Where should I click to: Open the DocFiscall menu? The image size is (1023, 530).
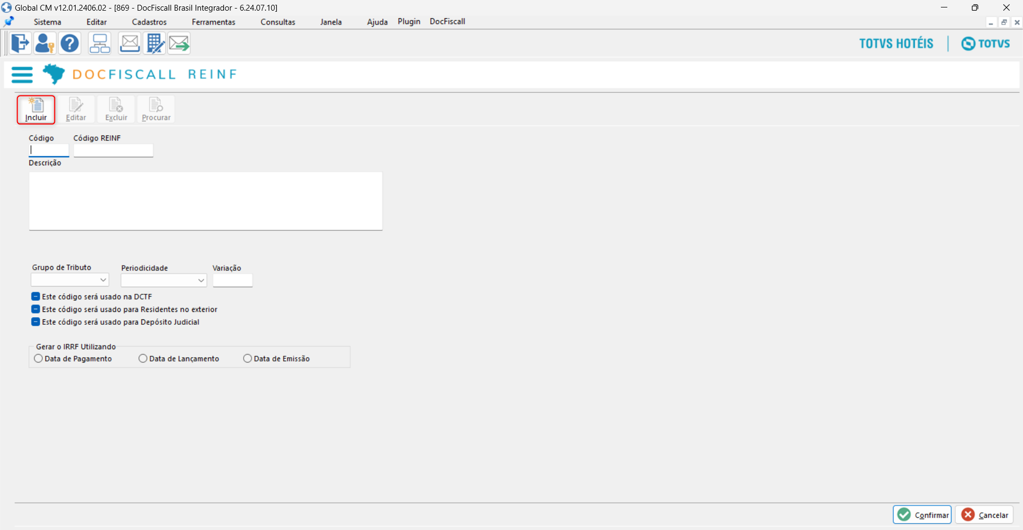pos(447,21)
